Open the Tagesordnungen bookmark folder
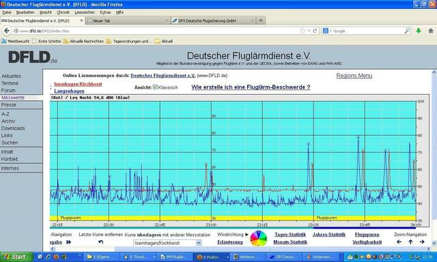Screen dimensions: 437x262 (129, 41)
